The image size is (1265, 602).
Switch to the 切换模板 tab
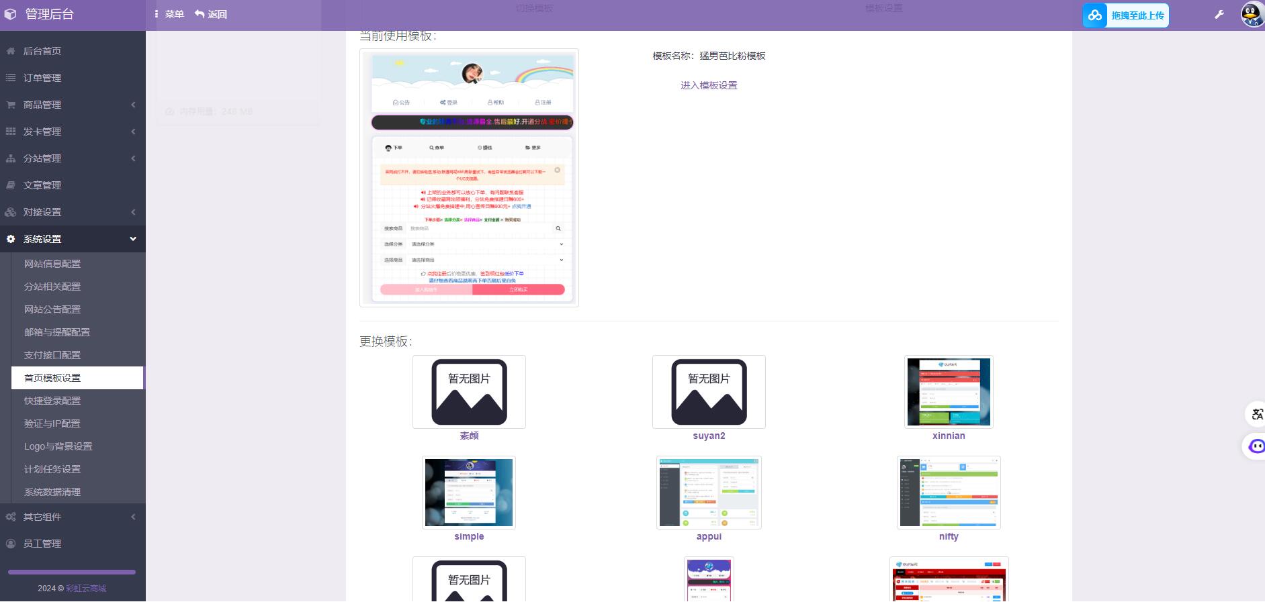(x=534, y=8)
